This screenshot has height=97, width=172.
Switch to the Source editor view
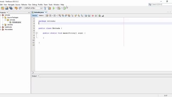[34, 16]
